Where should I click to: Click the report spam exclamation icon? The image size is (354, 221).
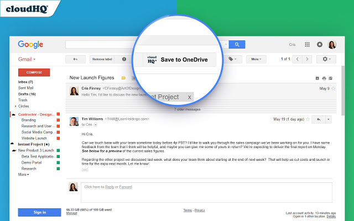pyautogui.click(x=124, y=59)
